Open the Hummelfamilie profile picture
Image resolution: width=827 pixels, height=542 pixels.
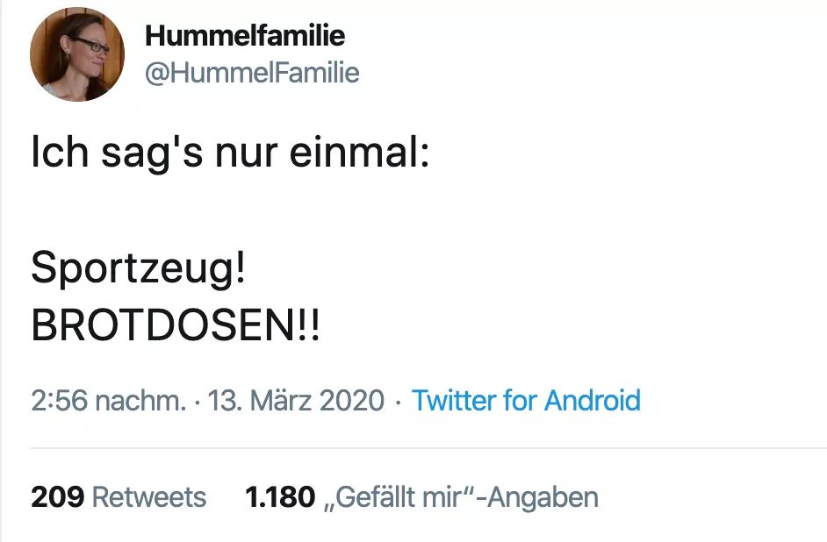[x=77, y=55]
